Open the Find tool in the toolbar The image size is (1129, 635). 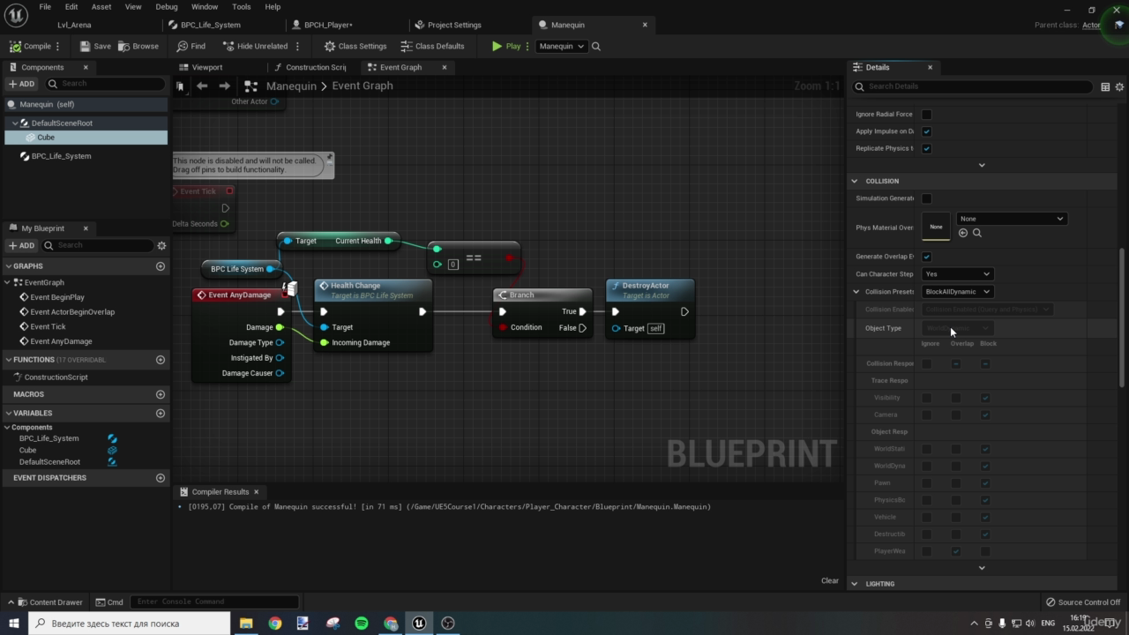(x=191, y=46)
